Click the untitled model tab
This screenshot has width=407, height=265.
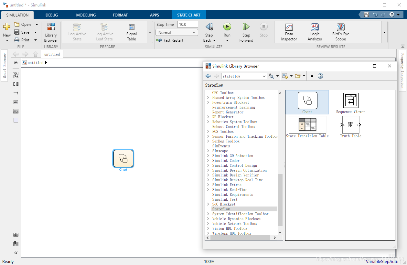(52, 54)
